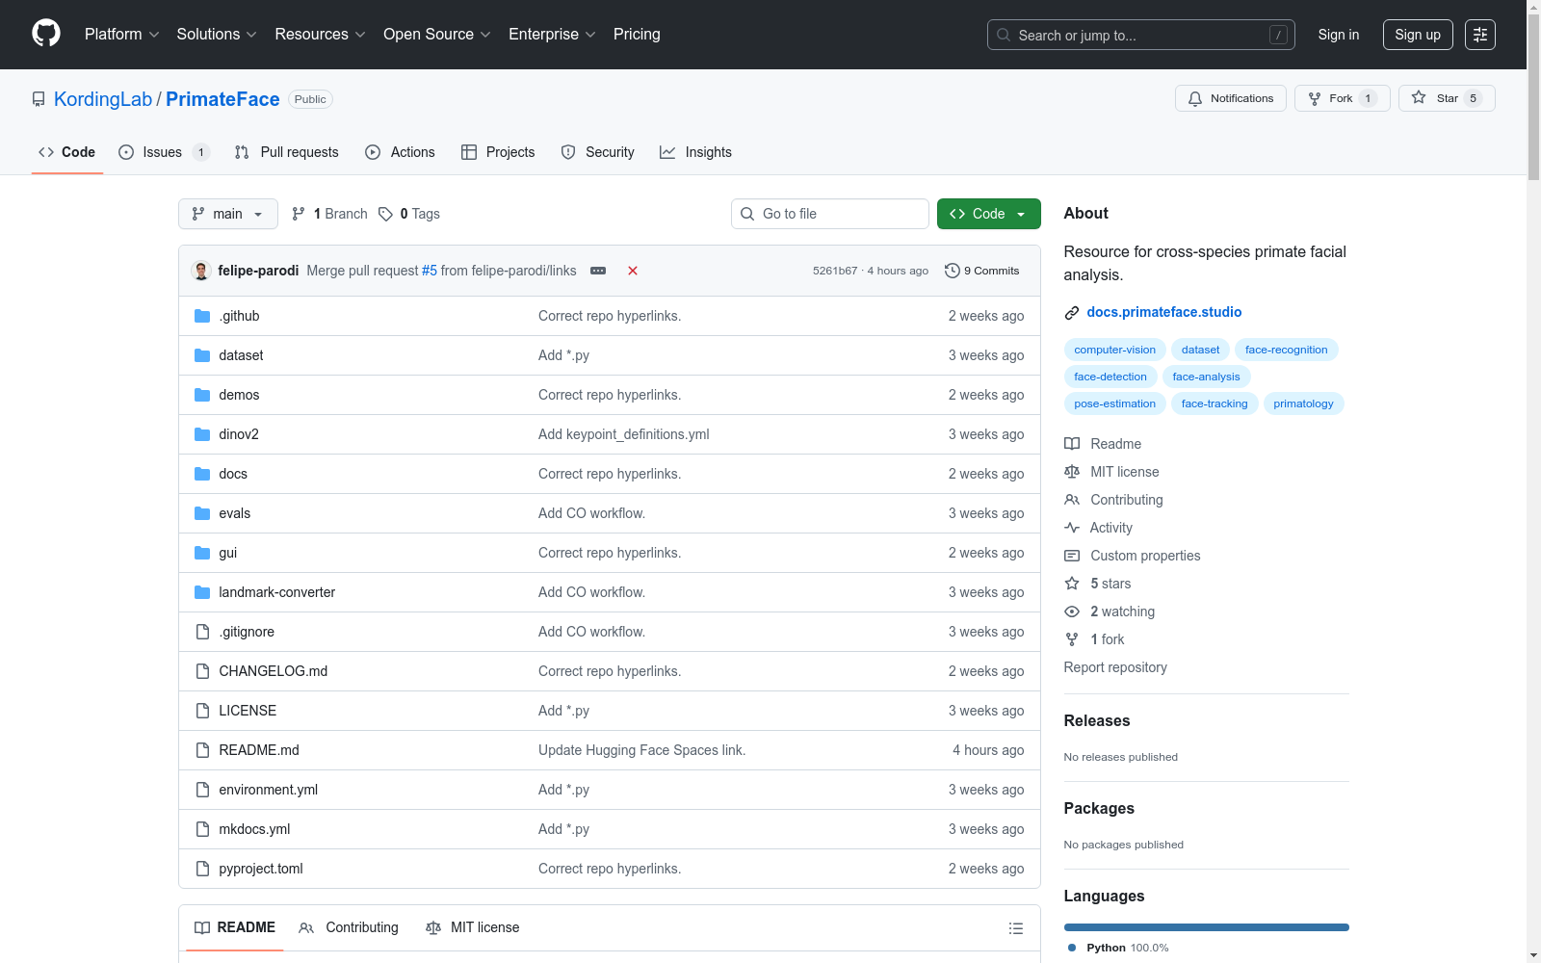This screenshot has width=1541, height=963.
Task: Click the Report repository link
Action: [1115, 667]
